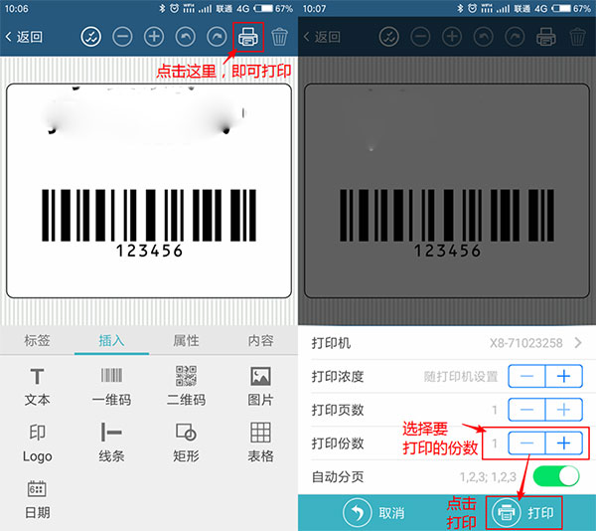Switch to the 属性 tab

[186, 340]
